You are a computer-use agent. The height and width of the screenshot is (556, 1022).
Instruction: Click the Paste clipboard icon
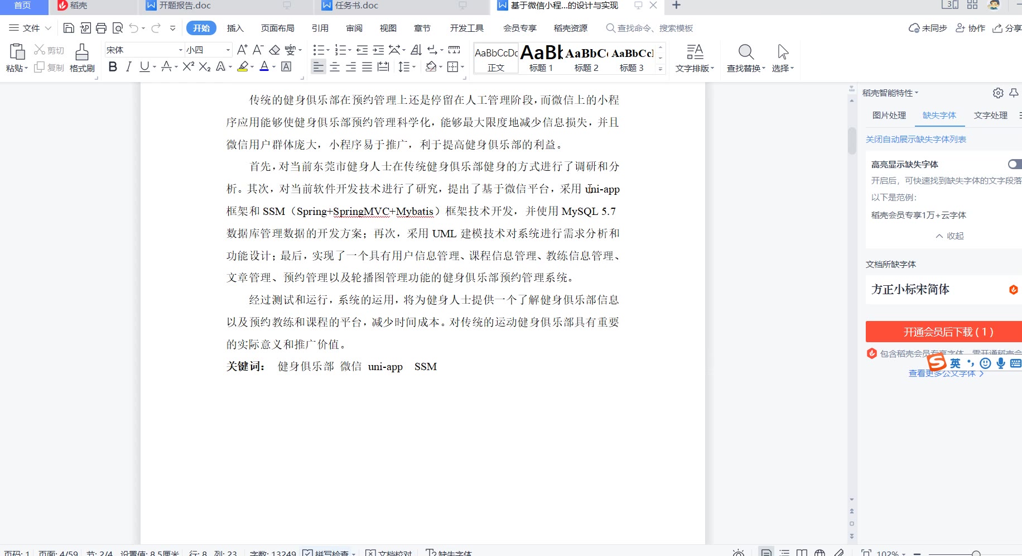point(17,51)
